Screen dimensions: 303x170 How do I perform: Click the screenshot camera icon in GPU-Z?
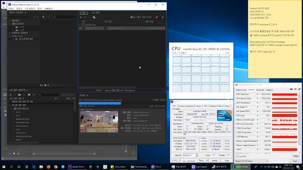(x=291, y=89)
